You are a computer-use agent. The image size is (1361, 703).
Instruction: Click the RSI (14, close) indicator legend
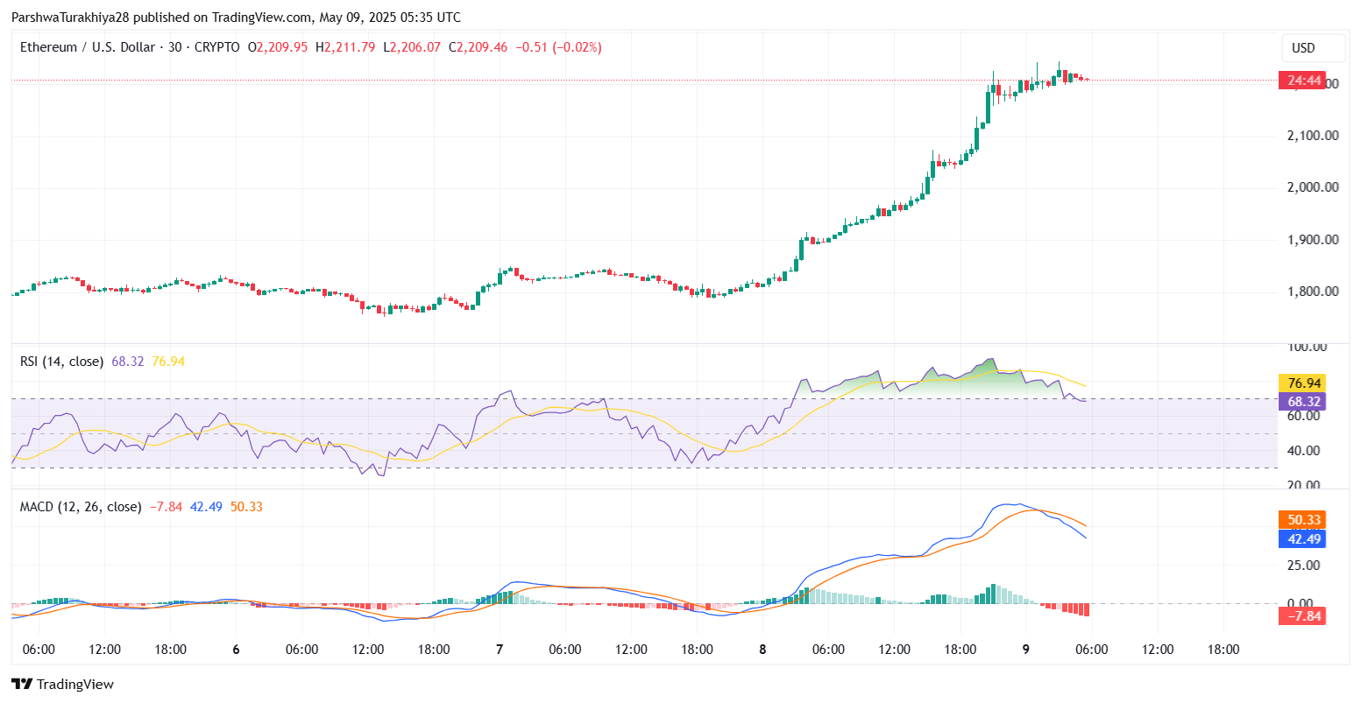click(61, 362)
